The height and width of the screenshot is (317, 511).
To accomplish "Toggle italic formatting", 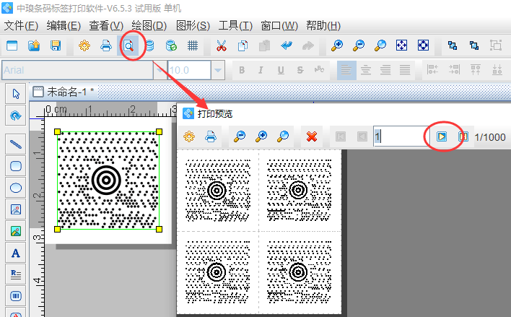I will coord(261,70).
